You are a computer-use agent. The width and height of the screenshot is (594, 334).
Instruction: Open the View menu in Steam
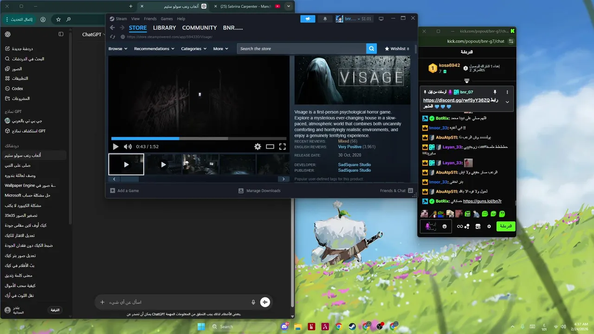click(x=136, y=19)
